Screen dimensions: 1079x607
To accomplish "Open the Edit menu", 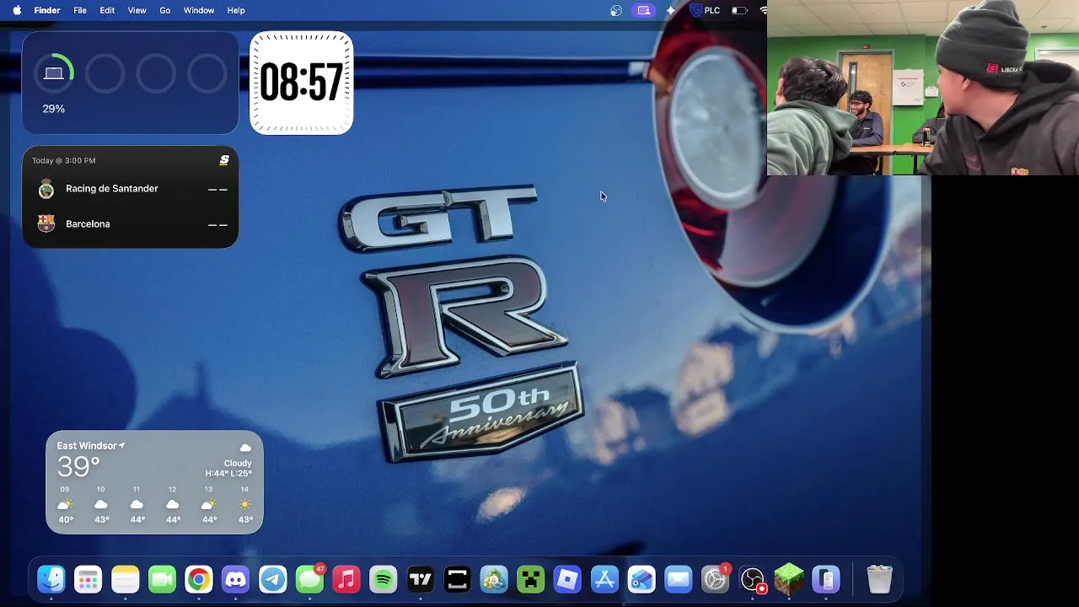I will point(107,10).
